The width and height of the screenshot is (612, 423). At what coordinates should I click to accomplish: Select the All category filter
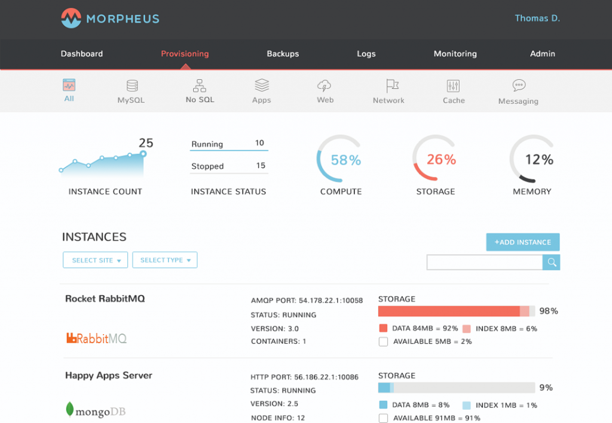tap(69, 85)
